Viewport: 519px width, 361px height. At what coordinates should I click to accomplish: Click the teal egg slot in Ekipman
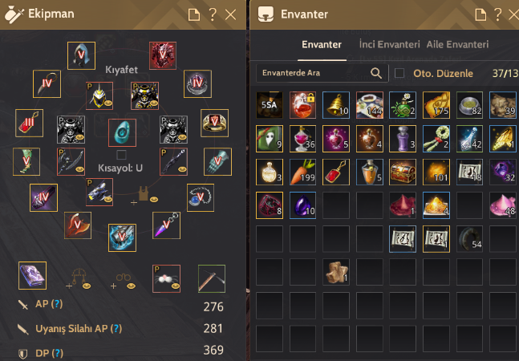tap(122, 132)
